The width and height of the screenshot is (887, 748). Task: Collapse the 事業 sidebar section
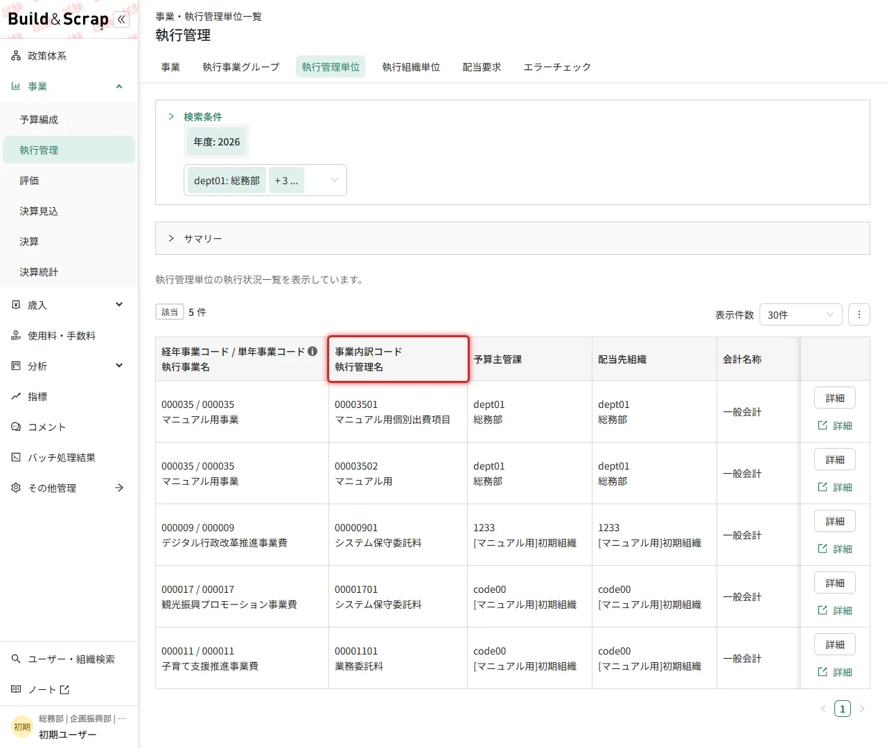click(x=119, y=87)
